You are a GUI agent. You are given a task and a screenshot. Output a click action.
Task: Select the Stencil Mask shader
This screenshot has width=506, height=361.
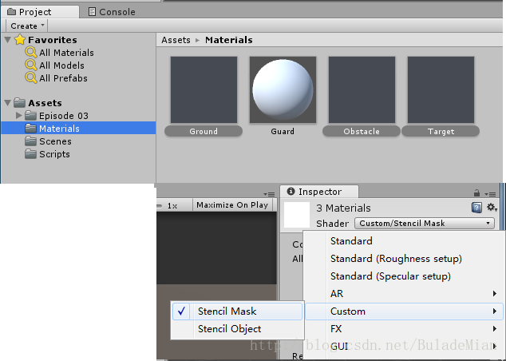click(237, 311)
